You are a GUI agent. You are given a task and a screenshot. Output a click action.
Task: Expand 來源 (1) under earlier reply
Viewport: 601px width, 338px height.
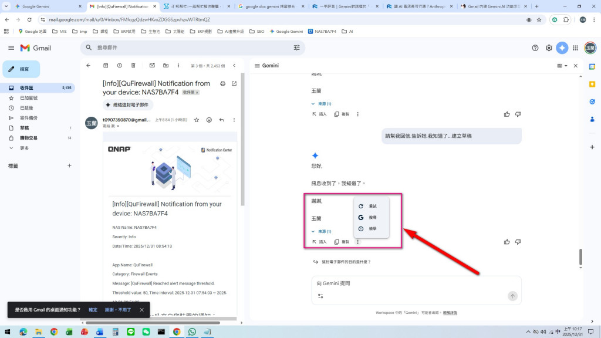pyautogui.click(x=322, y=104)
